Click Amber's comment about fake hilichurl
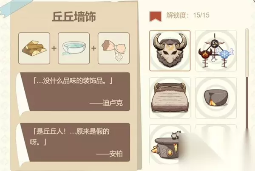The height and width of the screenshot is (171, 255). point(70,137)
